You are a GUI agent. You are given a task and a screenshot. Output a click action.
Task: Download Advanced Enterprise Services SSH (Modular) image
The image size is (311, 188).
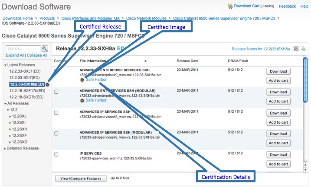tap(278, 92)
